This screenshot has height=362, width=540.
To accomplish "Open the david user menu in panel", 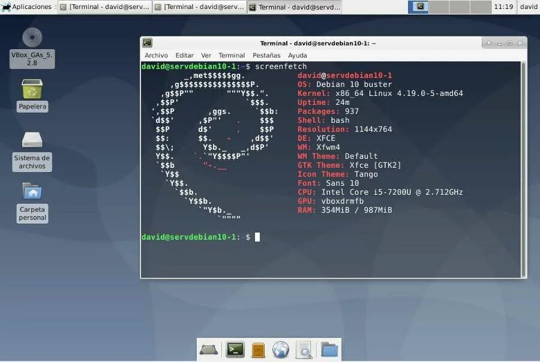I will pyautogui.click(x=529, y=7).
